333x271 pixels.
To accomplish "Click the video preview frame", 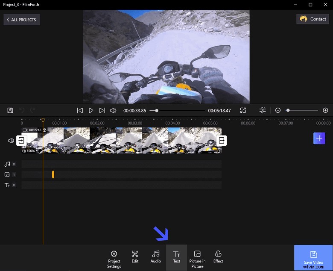I will pyautogui.click(x=166, y=57).
